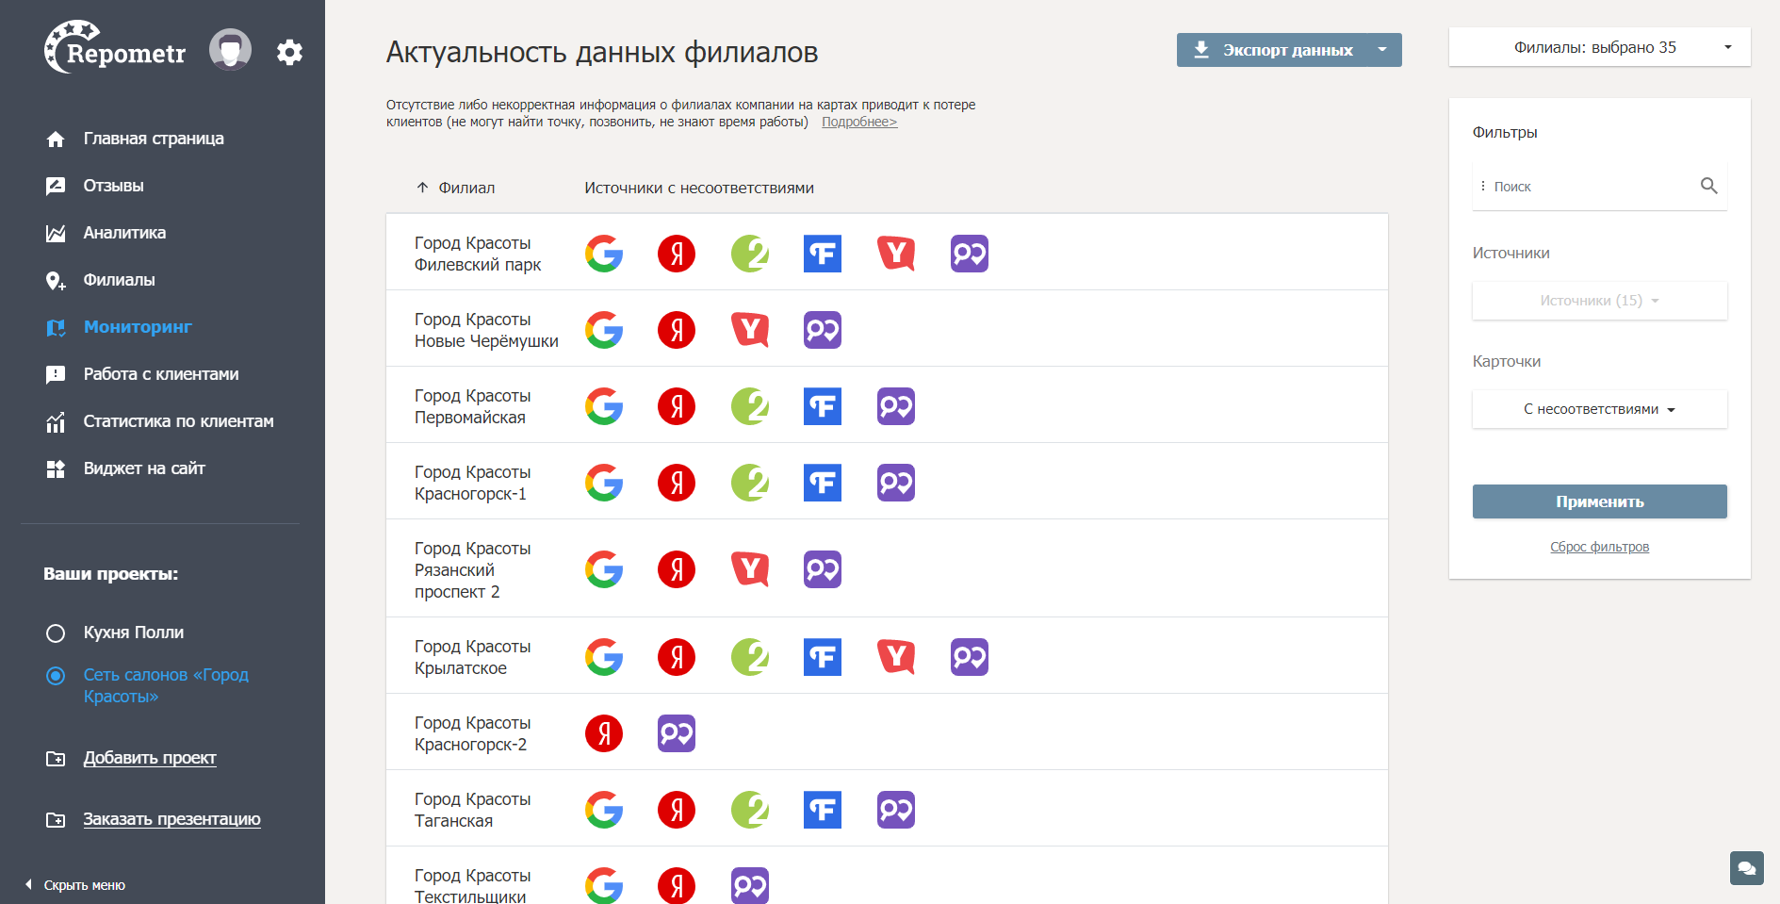Click the Zoon icon for Текстильщики

tap(750, 885)
